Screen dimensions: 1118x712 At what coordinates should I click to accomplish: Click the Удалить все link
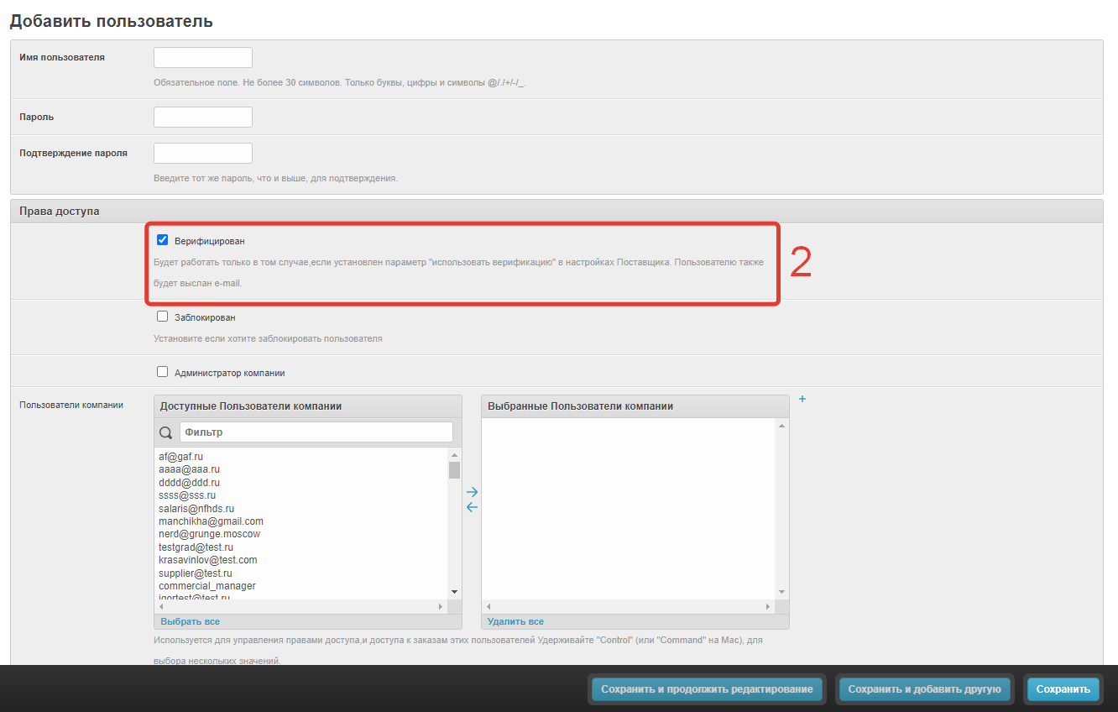tap(515, 621)
